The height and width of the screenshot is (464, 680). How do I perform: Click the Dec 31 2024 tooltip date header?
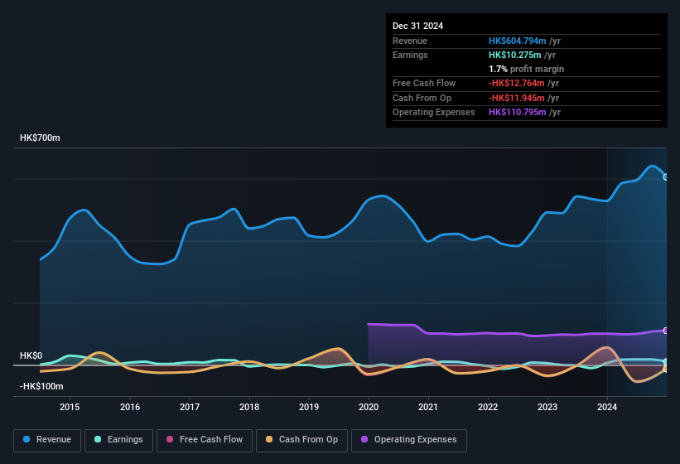[418, 26]
